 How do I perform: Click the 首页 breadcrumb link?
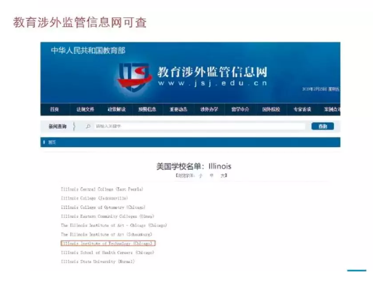[x=52, y=142]
